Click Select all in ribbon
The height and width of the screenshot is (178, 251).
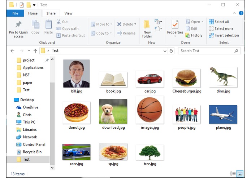coord(219,22)
